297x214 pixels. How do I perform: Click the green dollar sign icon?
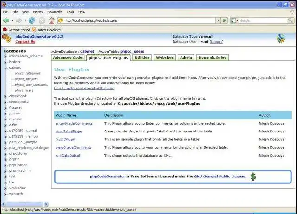253,176
